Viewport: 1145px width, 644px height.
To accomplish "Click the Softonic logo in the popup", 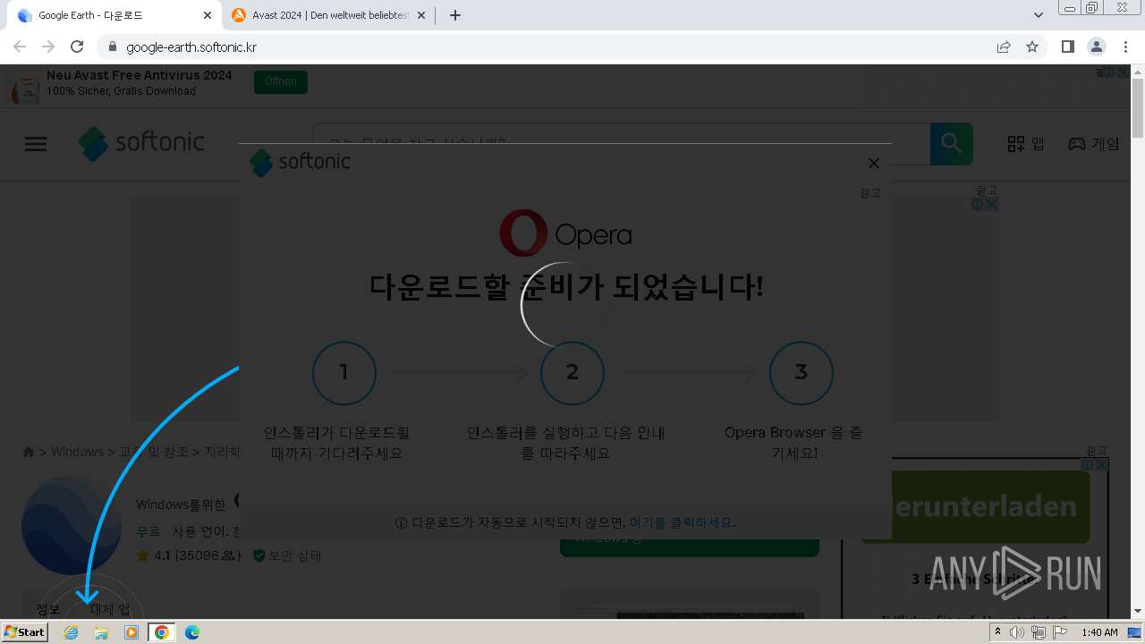I will (300, 163).
